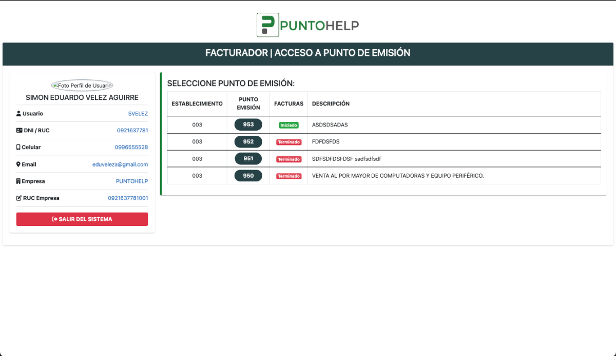616x356 pixels.
Task: Click Terminado badge in FDFDSFDS row
Action: (x=289, y=142)
